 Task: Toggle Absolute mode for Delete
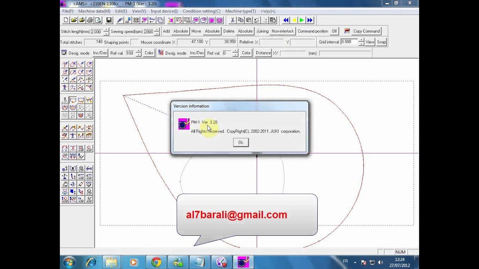click(x=245, y=31)
